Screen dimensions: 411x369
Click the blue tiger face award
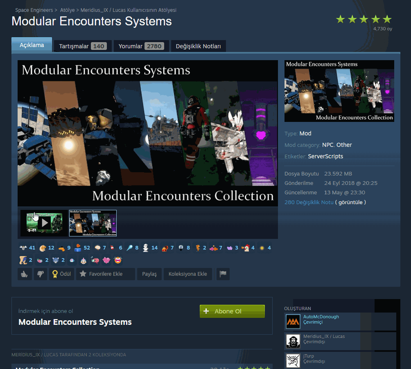58,260
